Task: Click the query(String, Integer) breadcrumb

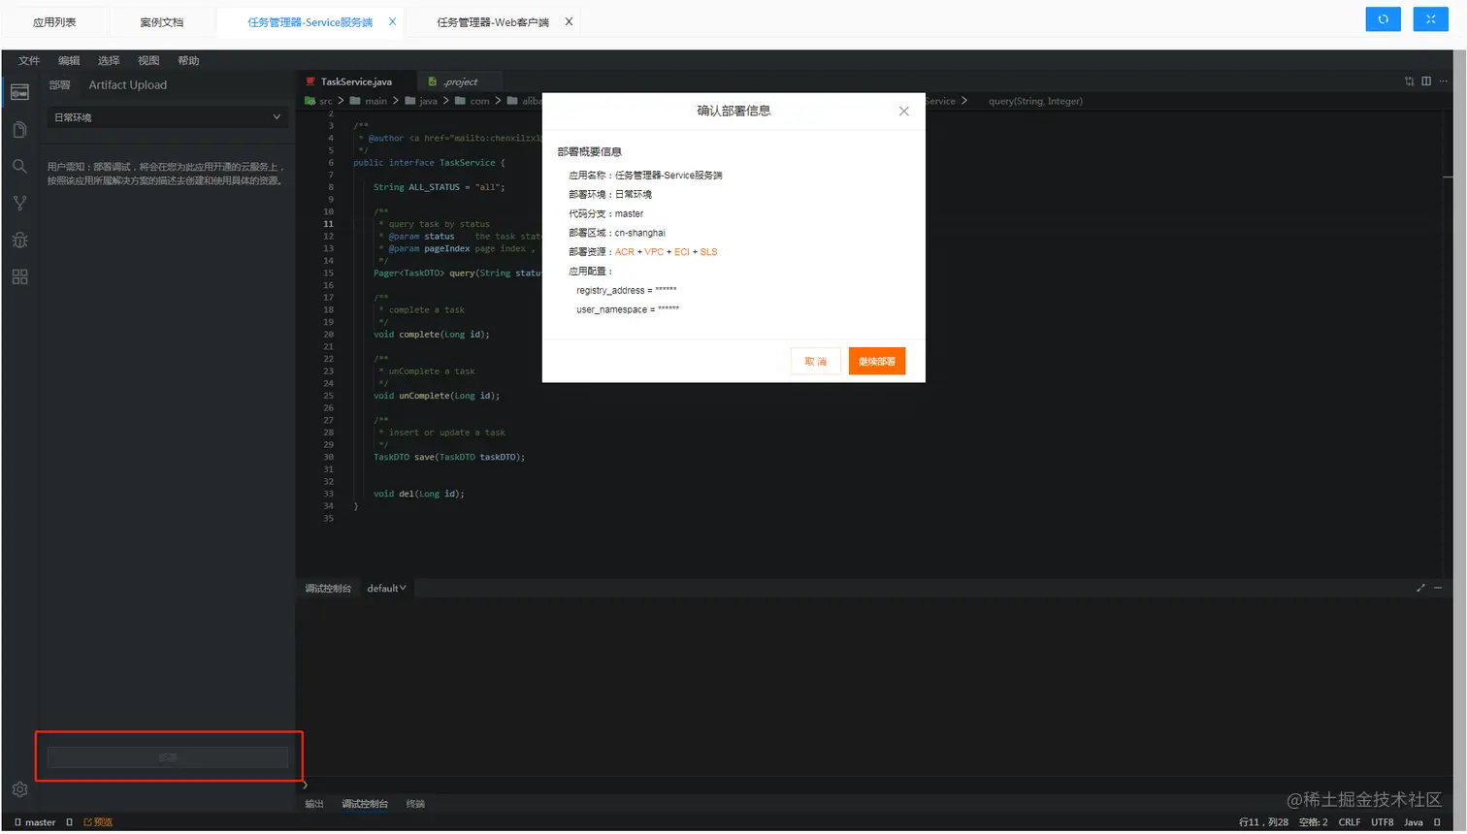Action: click(1035, 101)
